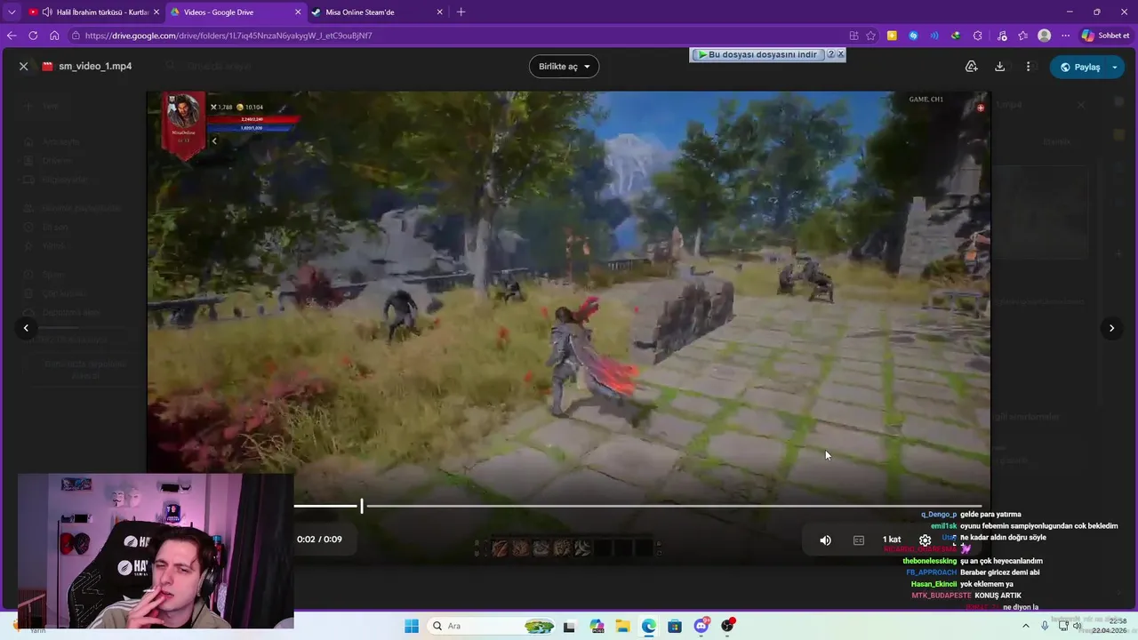Open the yellow notes extension

892,36
